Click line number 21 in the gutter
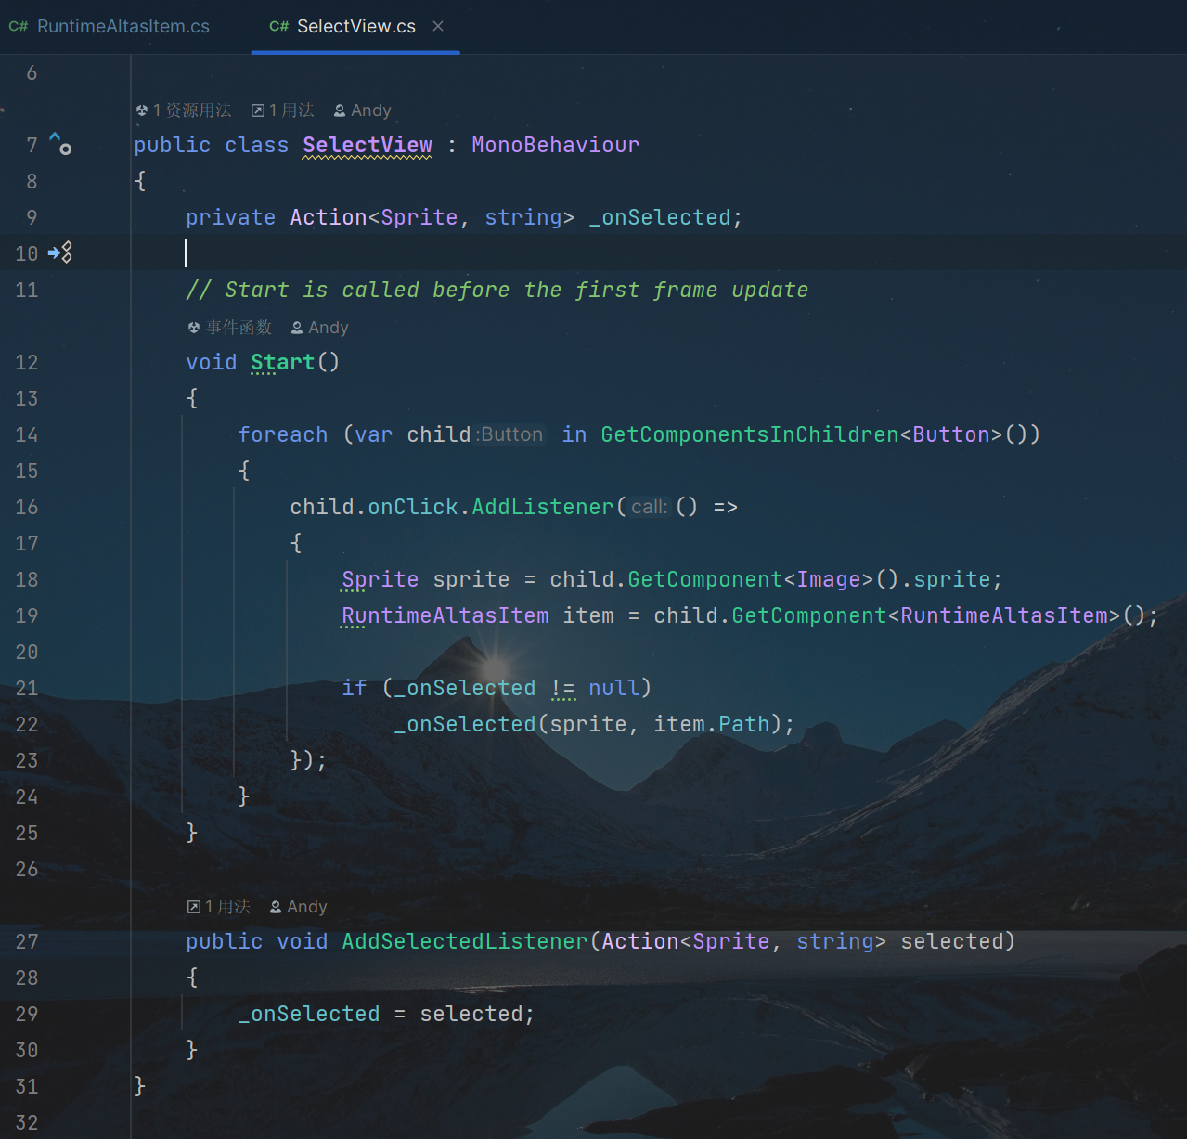This screenshot has height=1139, width=1187. [x=27, y=688]
